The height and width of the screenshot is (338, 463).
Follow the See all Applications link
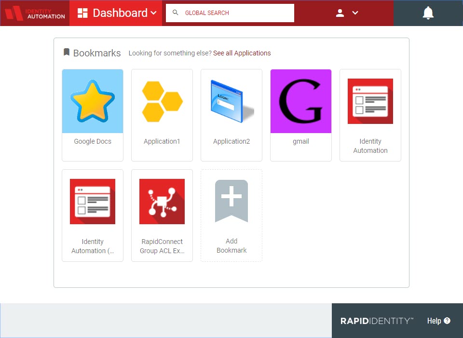[x=242, y=53]
